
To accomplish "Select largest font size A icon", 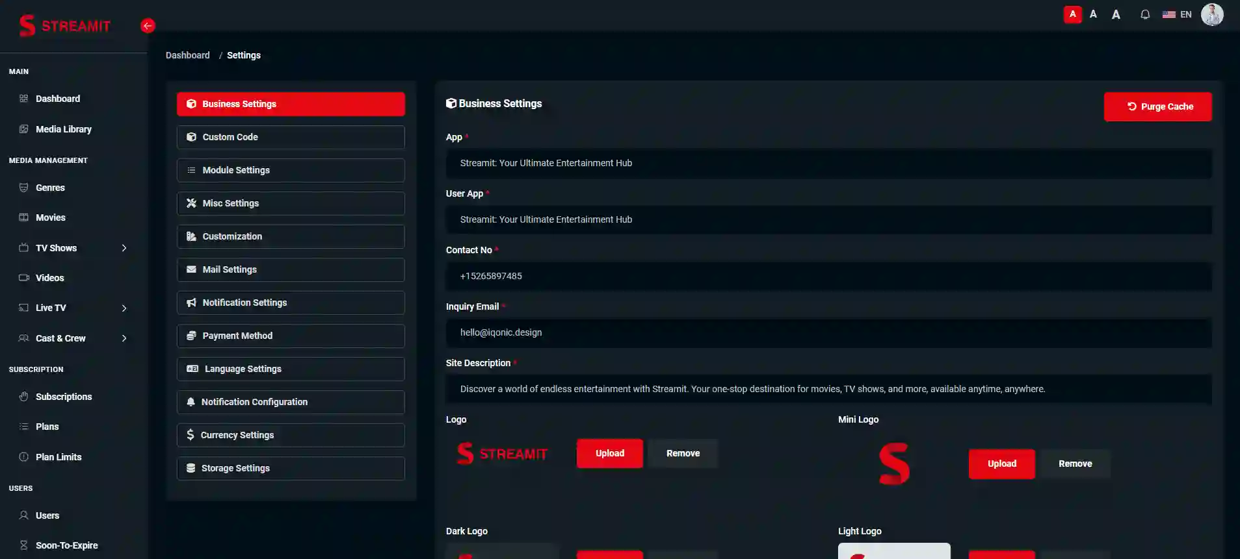I will tap(1116, 14).
